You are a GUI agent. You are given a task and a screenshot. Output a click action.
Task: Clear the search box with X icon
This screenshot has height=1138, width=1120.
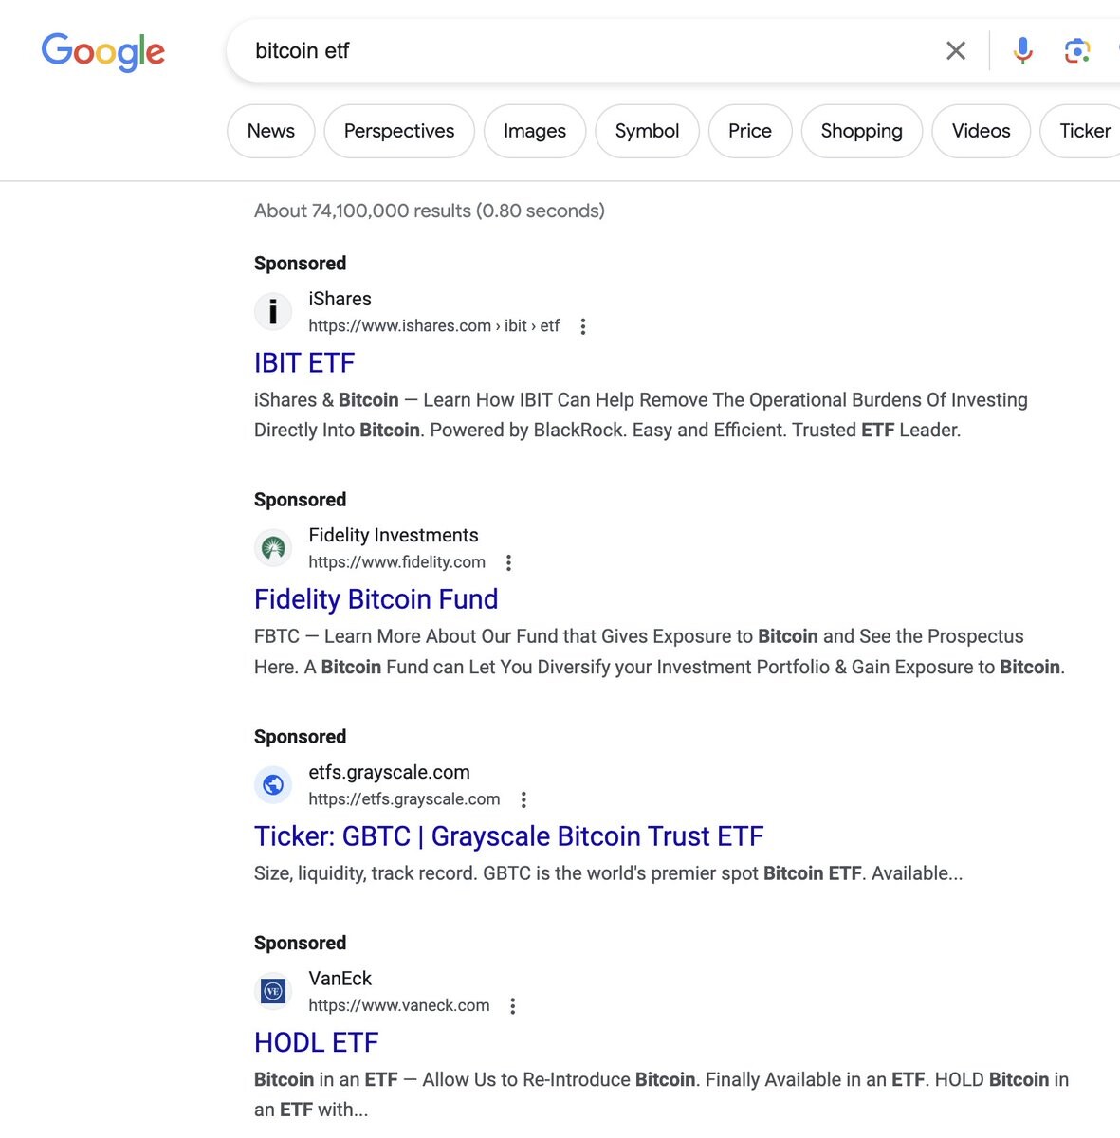click(956, 50)
